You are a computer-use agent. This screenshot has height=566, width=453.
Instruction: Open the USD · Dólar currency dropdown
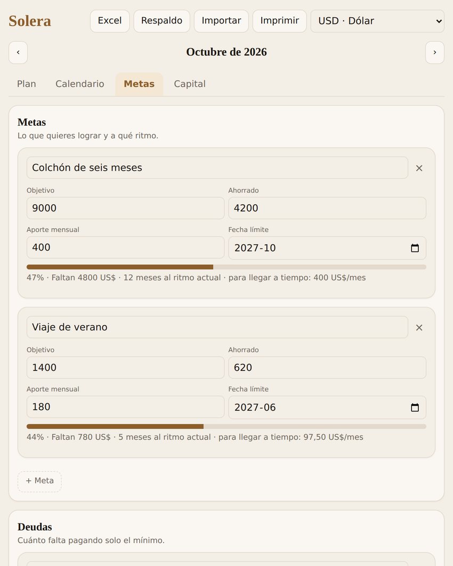pos(377,21)
